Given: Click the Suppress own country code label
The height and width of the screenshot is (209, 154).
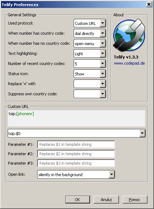Looking at the screenshot, I should click(x=32, y=94).
